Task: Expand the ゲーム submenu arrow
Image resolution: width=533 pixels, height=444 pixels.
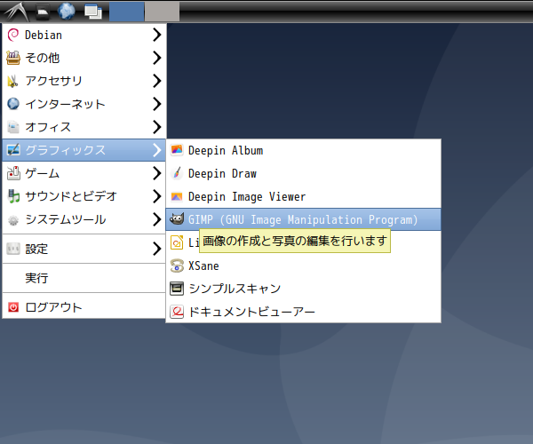Action: 156,173
